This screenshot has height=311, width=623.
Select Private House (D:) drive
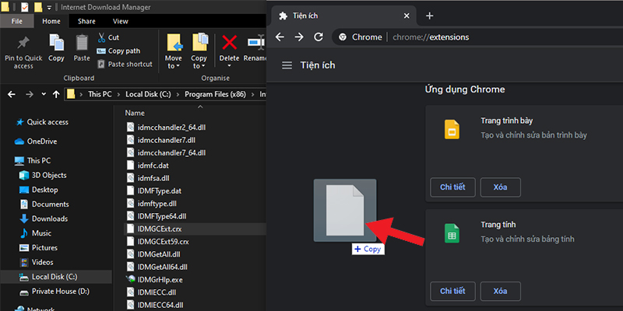55,291
